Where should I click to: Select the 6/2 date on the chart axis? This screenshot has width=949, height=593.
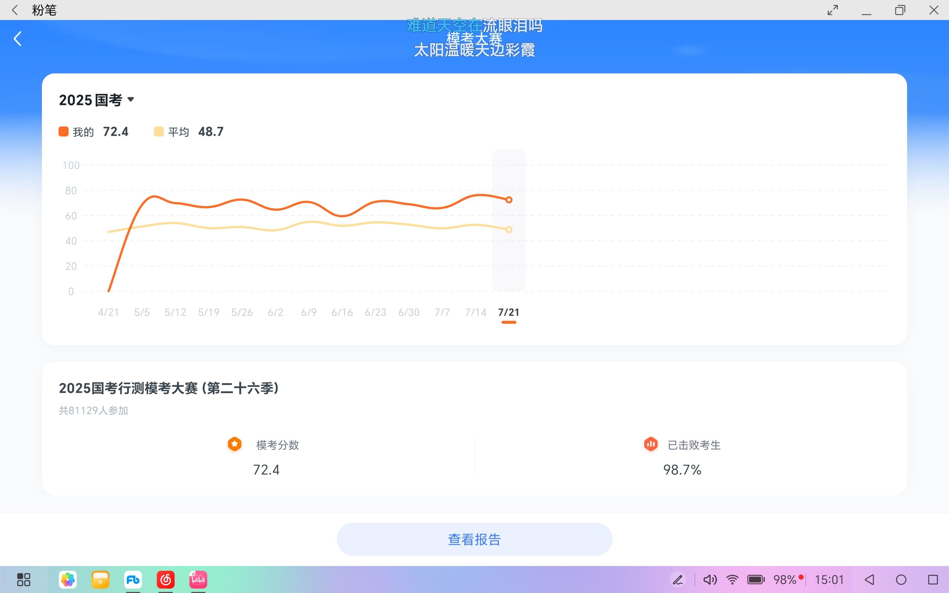(275, 312)
